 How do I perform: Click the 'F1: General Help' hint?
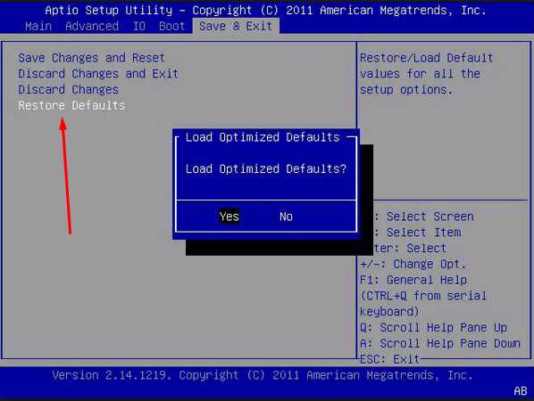click(413, 280)
